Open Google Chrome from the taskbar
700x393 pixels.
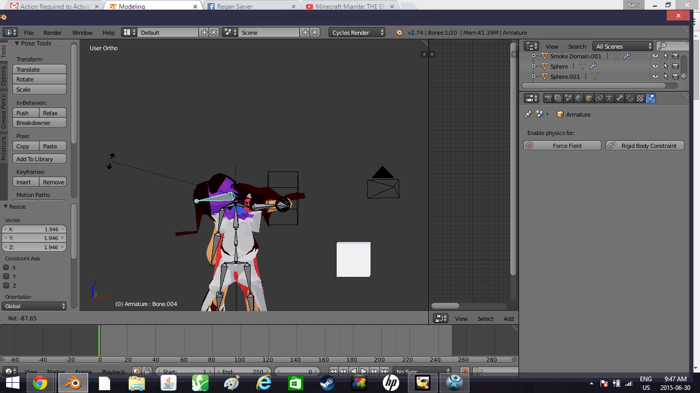[x=40, y=383]
